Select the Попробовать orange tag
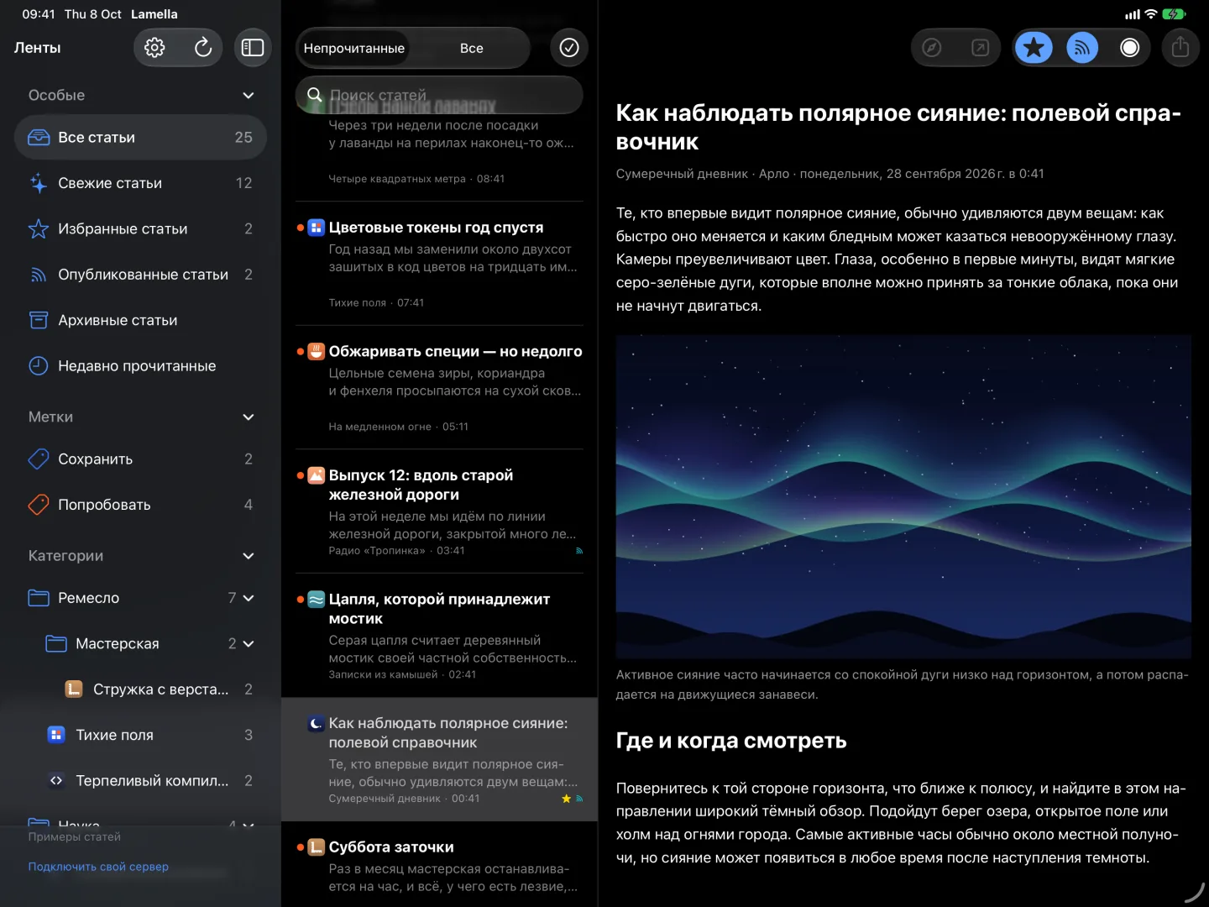The width and height of the screenshot is (1209, 907). (x=140, y=505)
